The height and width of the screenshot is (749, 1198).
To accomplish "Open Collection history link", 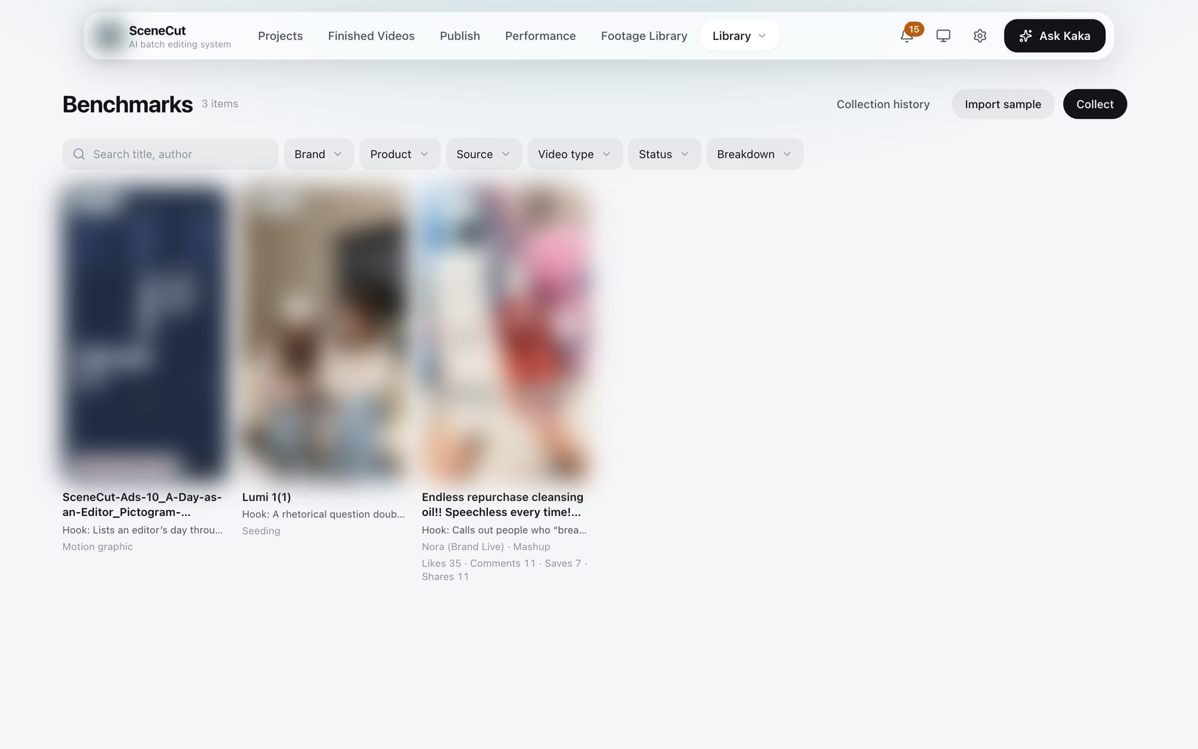I will (x=883, y=105).
